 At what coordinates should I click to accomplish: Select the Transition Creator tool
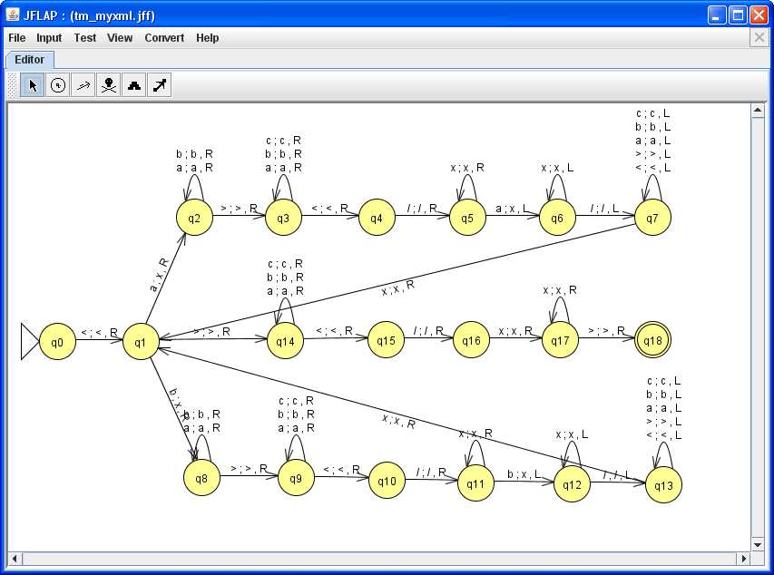click(83, 85)
